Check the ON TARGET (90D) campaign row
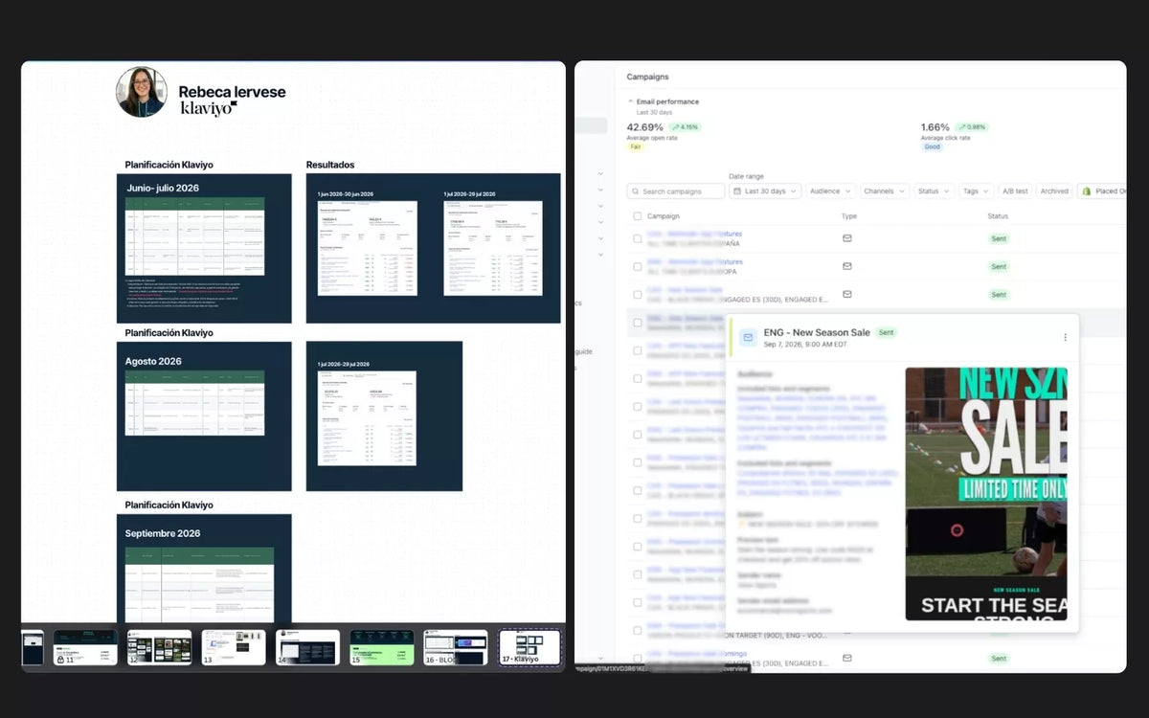Screen dimensions: 1149x718 638,631
